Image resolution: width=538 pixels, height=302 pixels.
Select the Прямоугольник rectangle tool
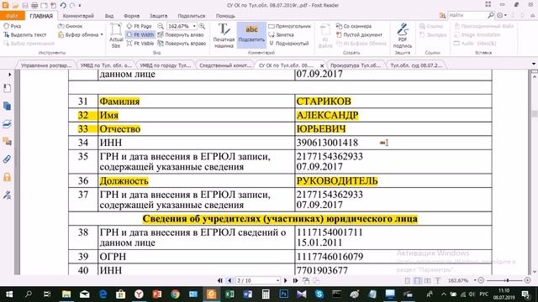289,26
